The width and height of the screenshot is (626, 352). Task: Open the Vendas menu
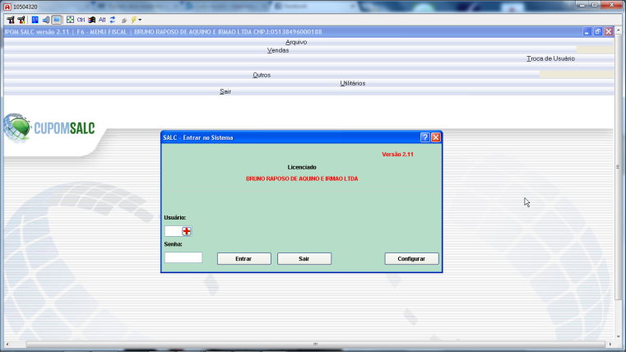pyautogui.click(x=278, y=50)
